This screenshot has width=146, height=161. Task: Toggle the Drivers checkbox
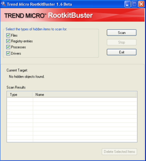tap(8, 53)
